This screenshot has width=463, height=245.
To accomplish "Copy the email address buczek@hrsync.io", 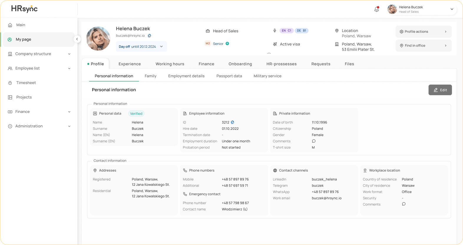I will [x=149, y=36].
